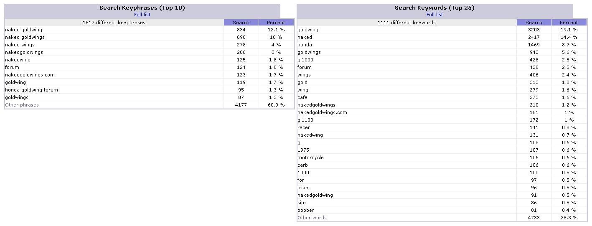Select the 'racer' keyword row
This screenshot has height=226, width=592.
click(x=442, y=127)
